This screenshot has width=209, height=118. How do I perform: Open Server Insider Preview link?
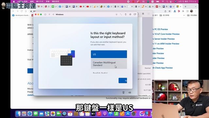pyautogui.click(x=164, y=39)
